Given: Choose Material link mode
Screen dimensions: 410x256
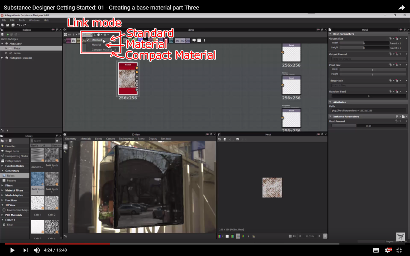Looking at the screenshot, I should [96, 45].
